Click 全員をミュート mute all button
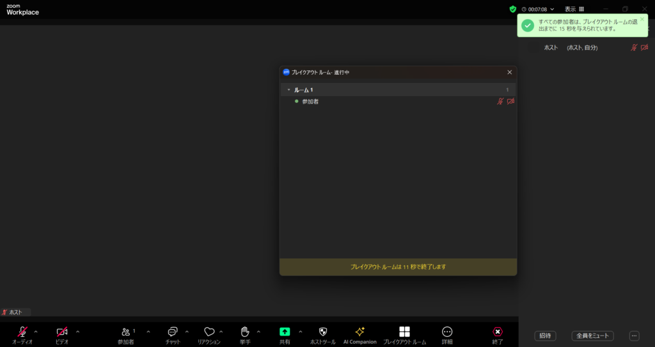This screenshot has width=655, height=347. coord(592,335)
